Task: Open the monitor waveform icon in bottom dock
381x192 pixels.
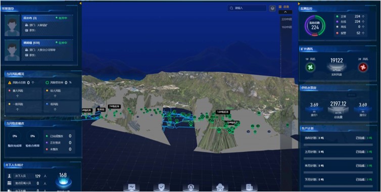Action: [x=131, y=187]
